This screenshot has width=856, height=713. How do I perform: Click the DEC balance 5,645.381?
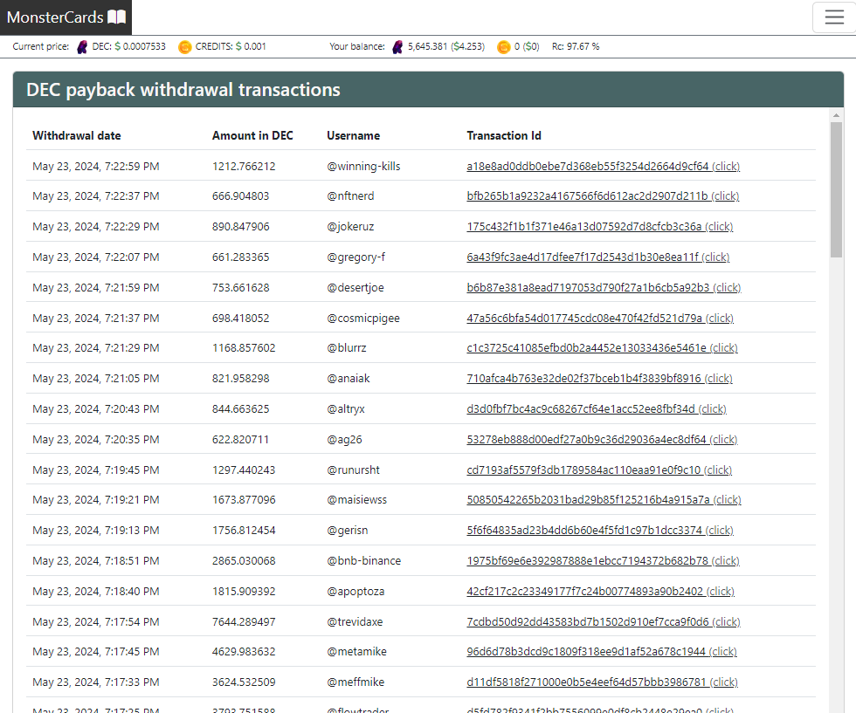[427, 47]
